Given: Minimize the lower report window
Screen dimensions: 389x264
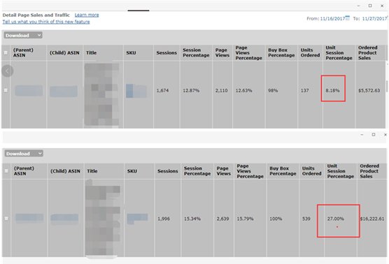Looking at the screenshot, I should pyautogui.click(x=362, y=135).
